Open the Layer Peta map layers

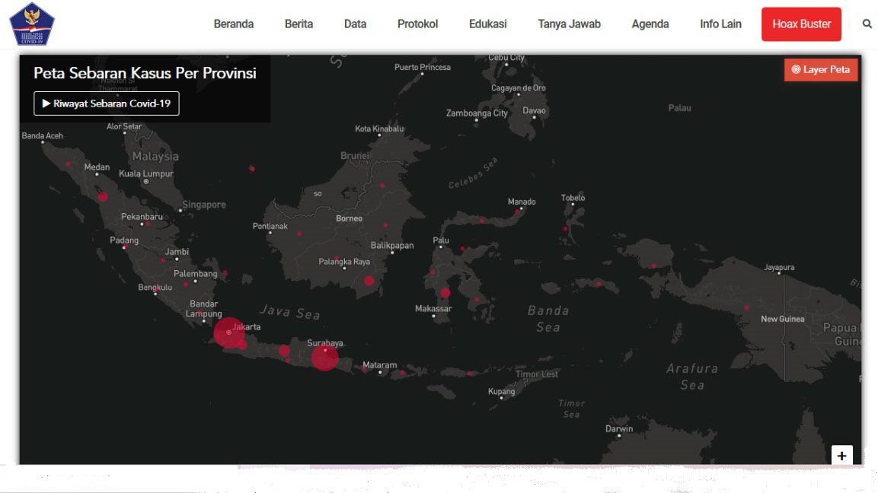[x=821, y=70]
